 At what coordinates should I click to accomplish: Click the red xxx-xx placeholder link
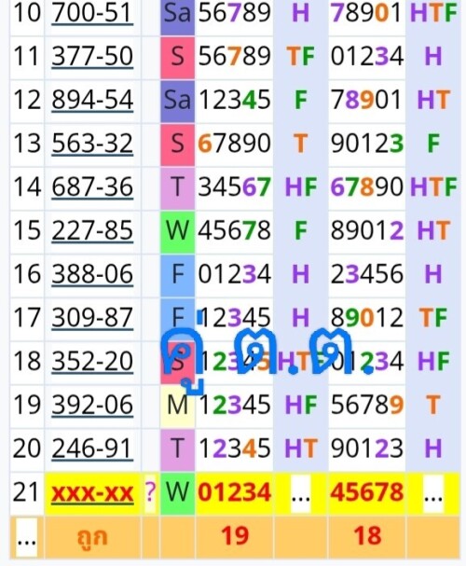coord(92,492)
